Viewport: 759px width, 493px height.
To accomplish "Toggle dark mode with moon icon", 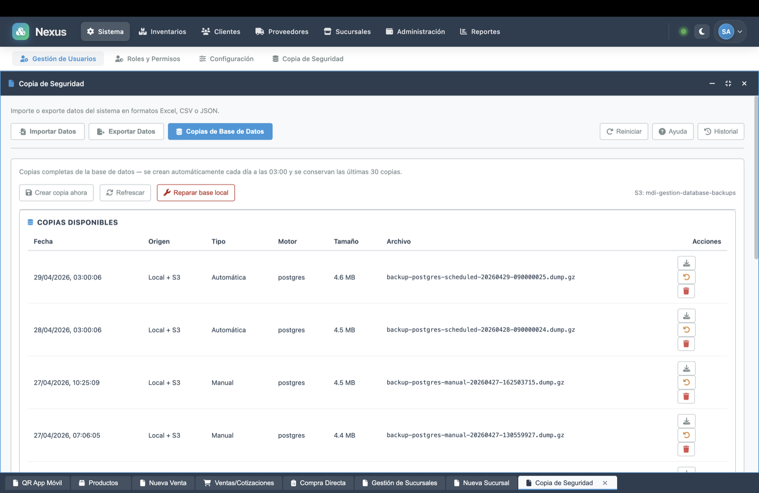I will point(702,32).
